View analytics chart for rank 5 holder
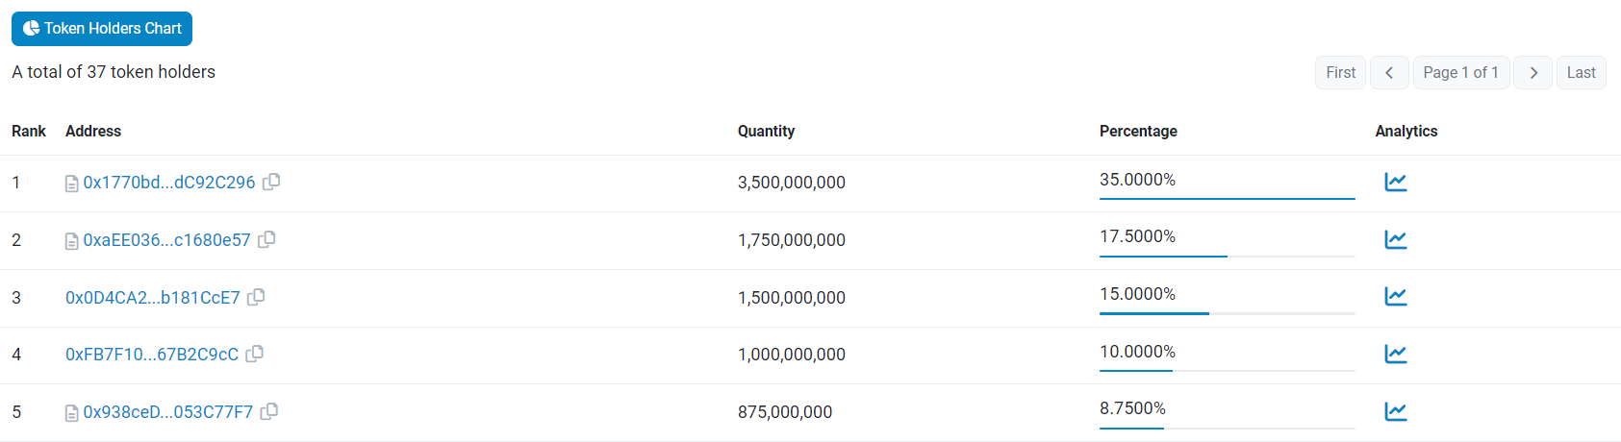 1395,411
